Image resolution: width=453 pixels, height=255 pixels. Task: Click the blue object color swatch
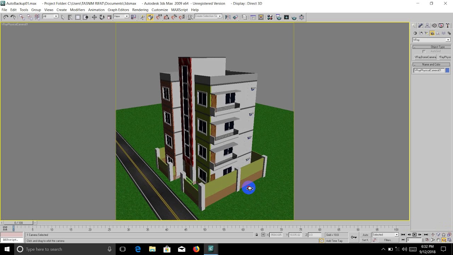(x=447, y=70)
